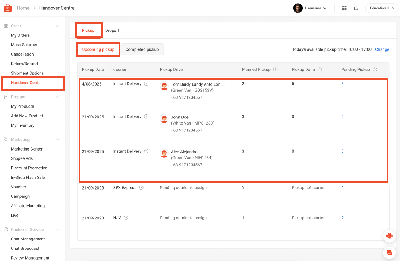Collapse the Marketing section chevron

(x=58, y=139)
